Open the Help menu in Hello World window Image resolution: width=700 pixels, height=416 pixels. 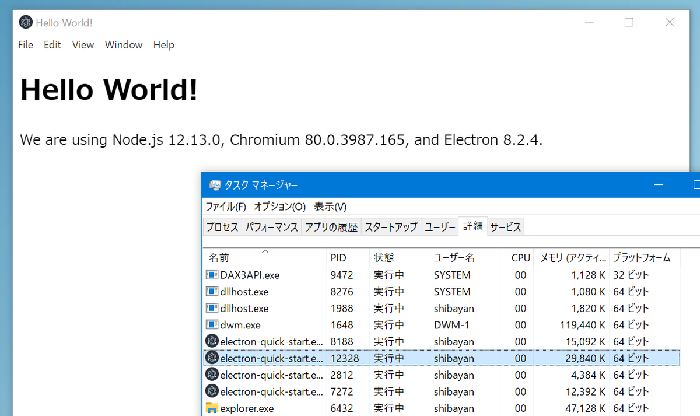tap(164, 45)
